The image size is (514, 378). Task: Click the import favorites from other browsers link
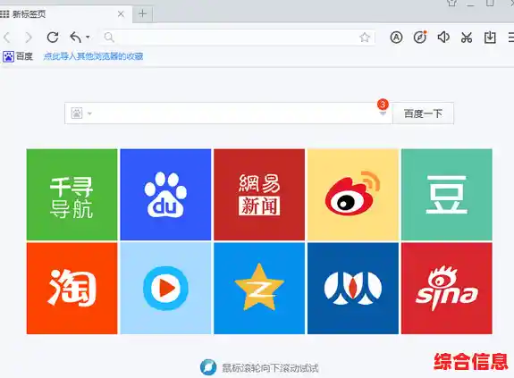point(94,56)
